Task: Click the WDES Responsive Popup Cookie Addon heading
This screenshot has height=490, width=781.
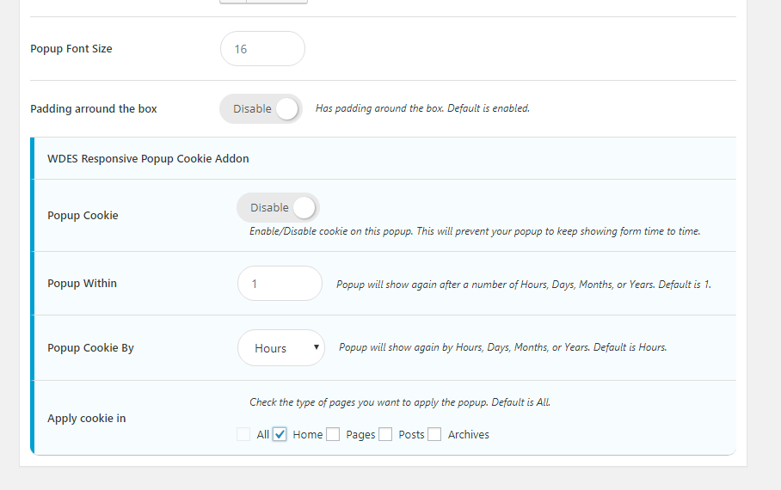Action: coord(148,159)
